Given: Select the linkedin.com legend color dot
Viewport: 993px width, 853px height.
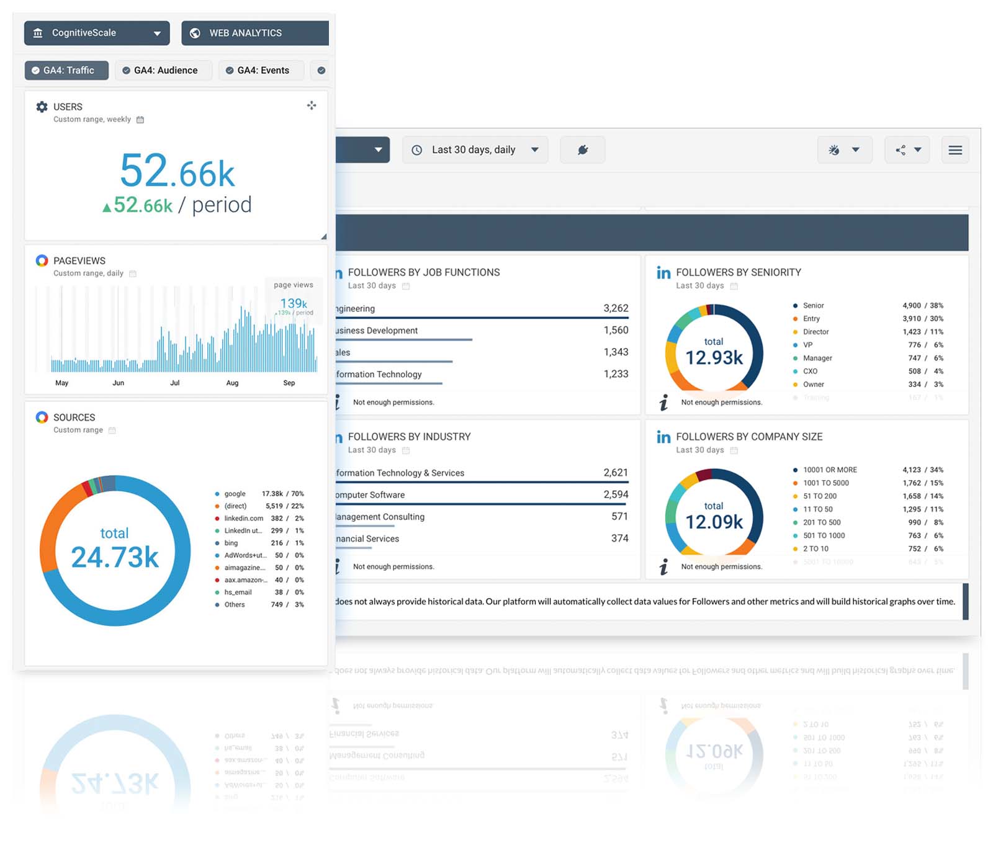Looking at the screenshot, I should (217, 519).
